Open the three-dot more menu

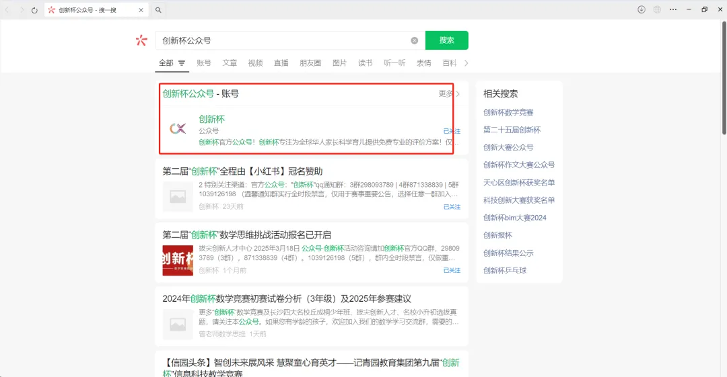(x=672, y=9)
